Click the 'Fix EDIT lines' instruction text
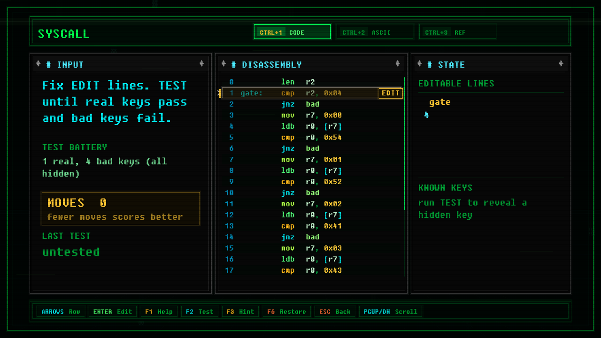The width and height of the screenshot is (601, 338). pos(115,102)
